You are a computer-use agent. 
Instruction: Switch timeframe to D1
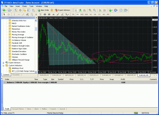(x=99, y=14)
